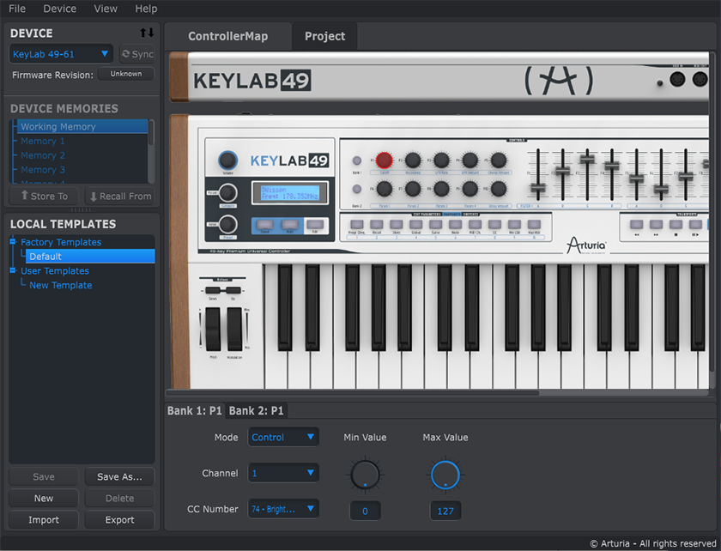Image resolution: width=721 pixels, height=551 pixels.
Task: Open the Mode dropdown showing Control
Action: coord(283,437)
